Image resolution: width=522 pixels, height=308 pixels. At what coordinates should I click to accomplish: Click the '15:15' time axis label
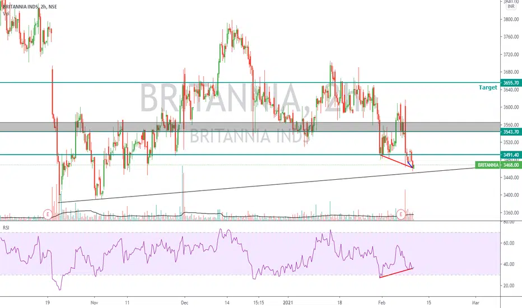coord(258,302)
